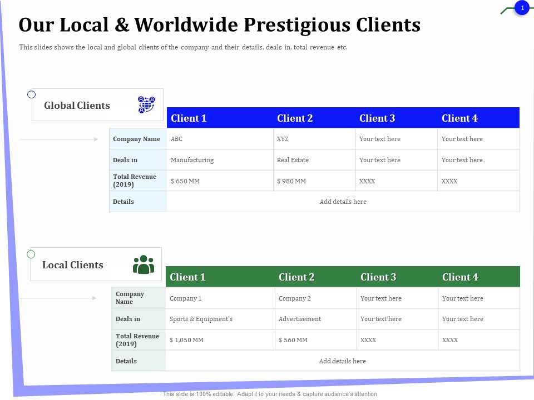Select the green Client 3 header in Local table

click(397, 277)
